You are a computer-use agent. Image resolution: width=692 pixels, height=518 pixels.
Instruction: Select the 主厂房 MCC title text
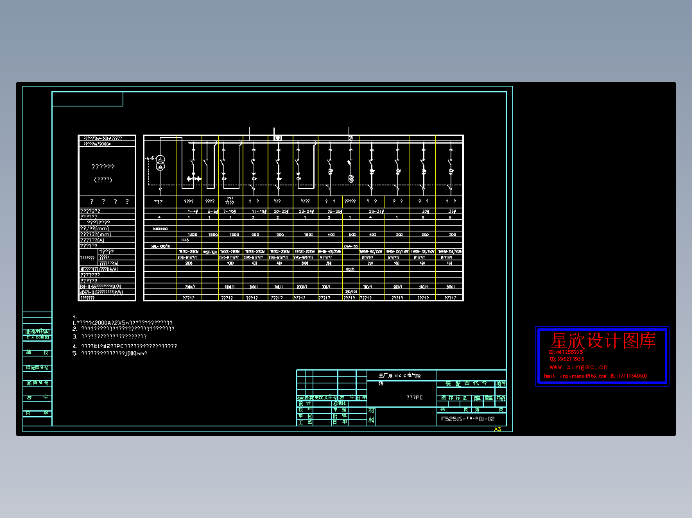[399, 375]
